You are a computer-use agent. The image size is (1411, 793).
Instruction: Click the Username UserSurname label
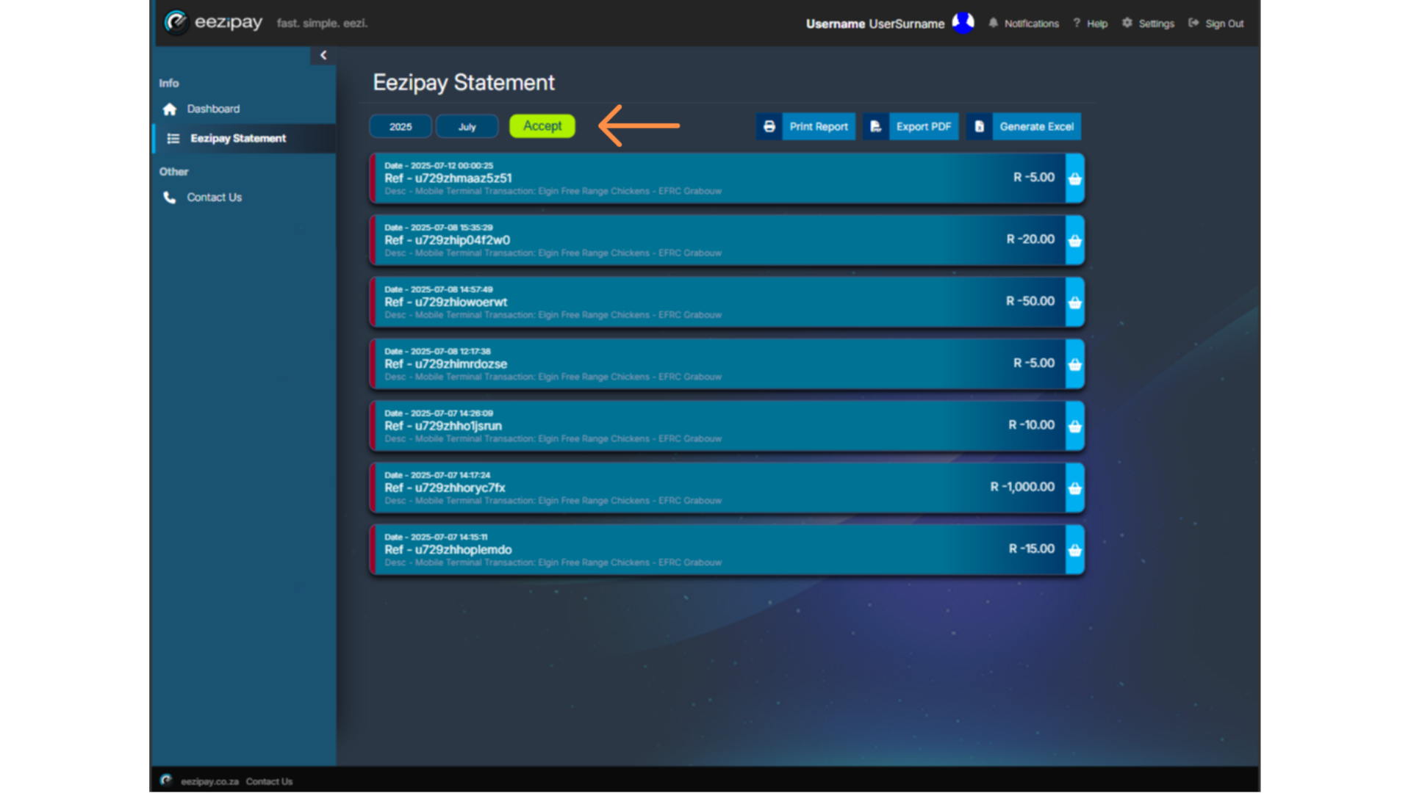point(875,23)
